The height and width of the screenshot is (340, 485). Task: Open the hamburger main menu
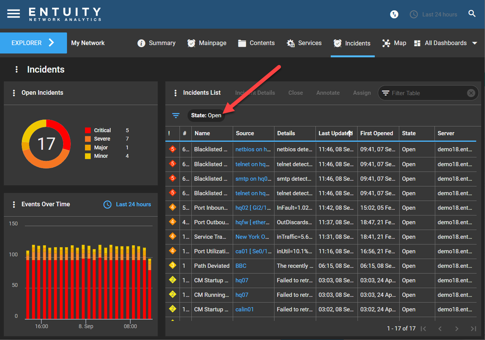coord(13,13)
